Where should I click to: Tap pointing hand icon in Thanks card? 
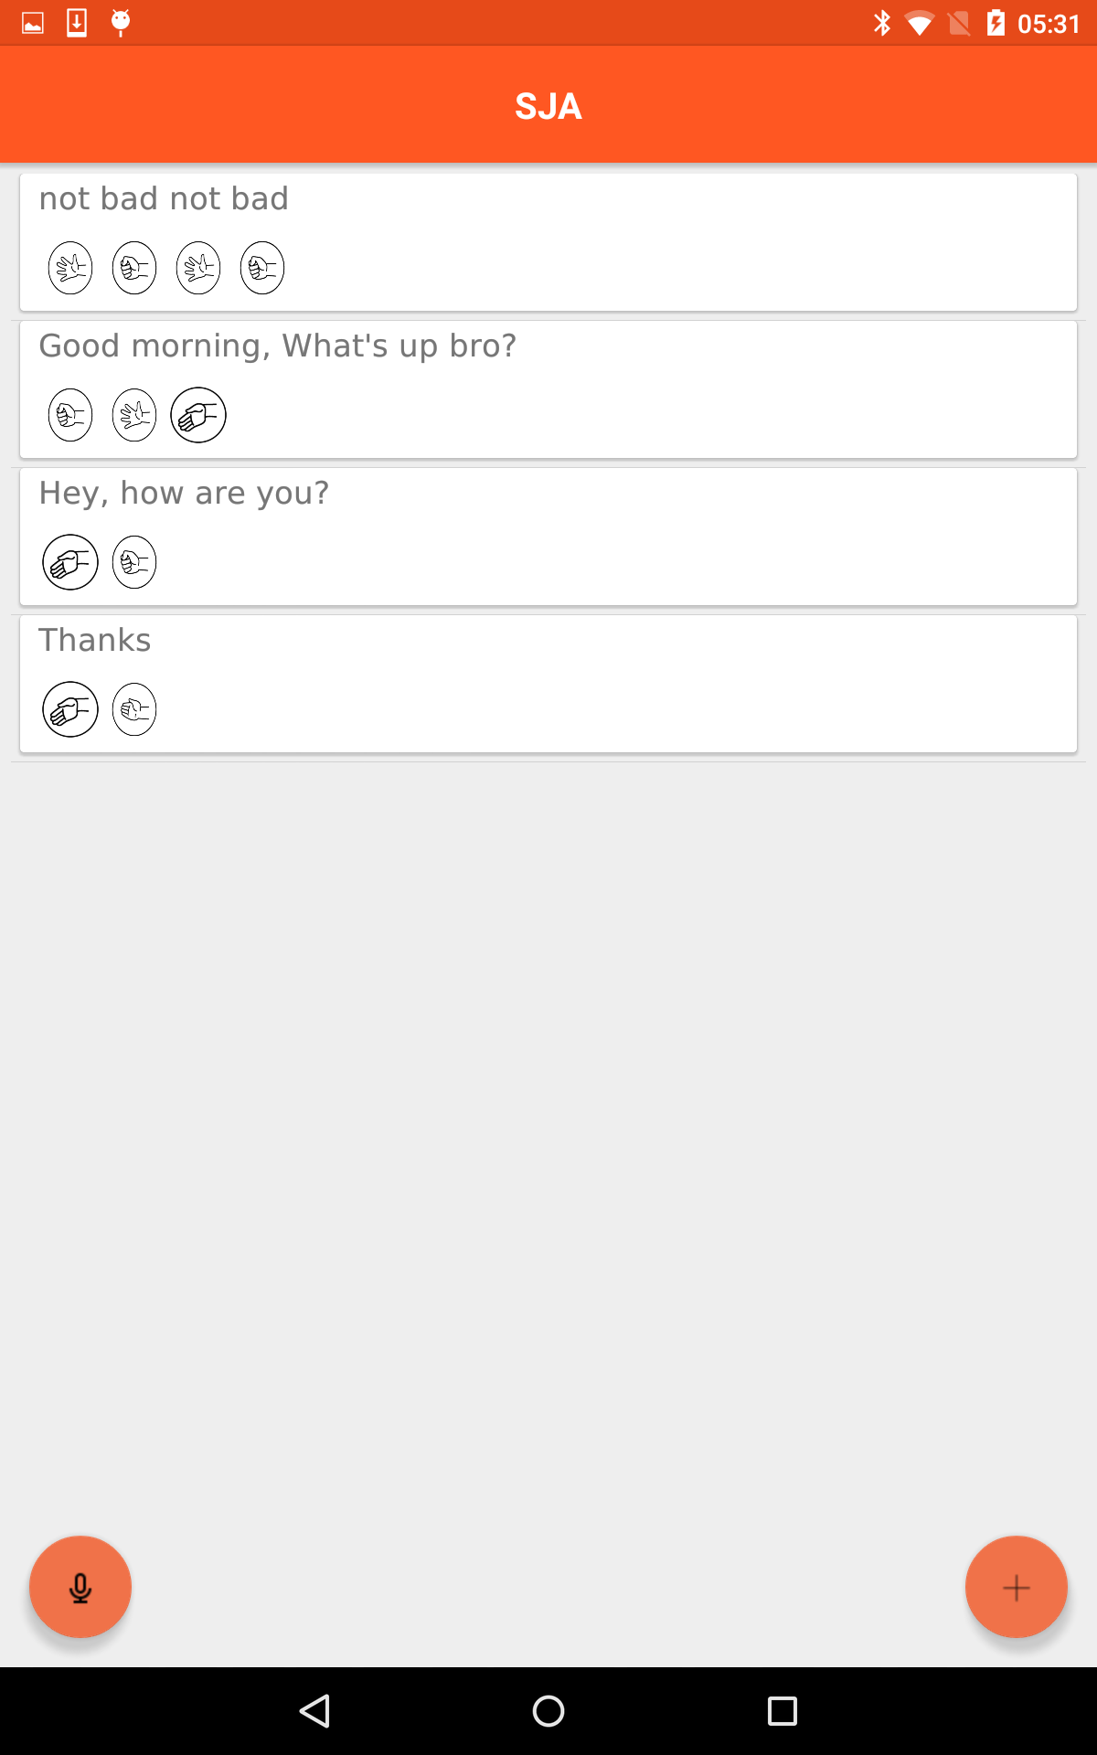coord(70,709)
